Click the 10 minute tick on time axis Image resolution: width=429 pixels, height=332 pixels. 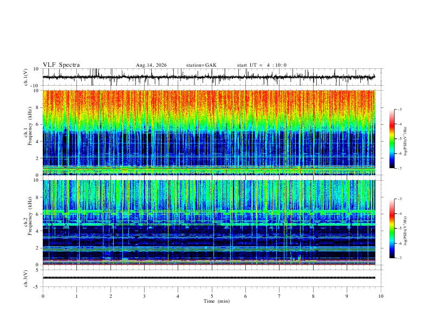(381, 296)
